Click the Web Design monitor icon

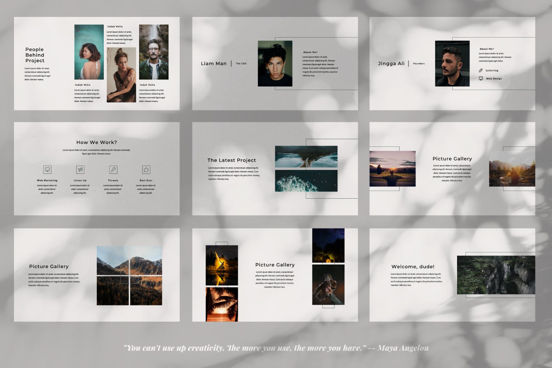[481, 78]
